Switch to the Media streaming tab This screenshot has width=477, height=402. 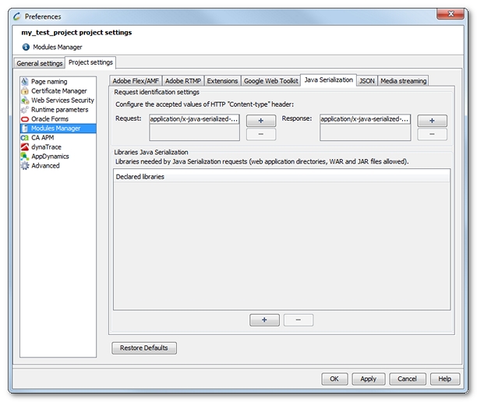click(x=403, y=81)
